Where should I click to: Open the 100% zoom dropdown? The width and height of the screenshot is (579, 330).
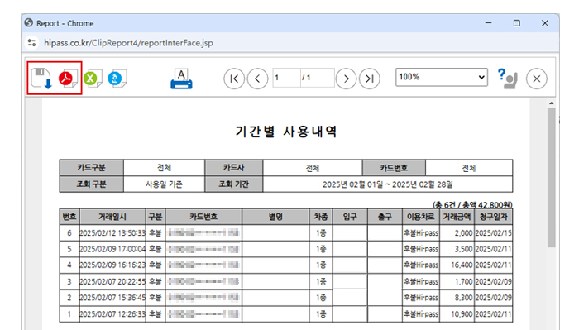click(x=441, y=77)
